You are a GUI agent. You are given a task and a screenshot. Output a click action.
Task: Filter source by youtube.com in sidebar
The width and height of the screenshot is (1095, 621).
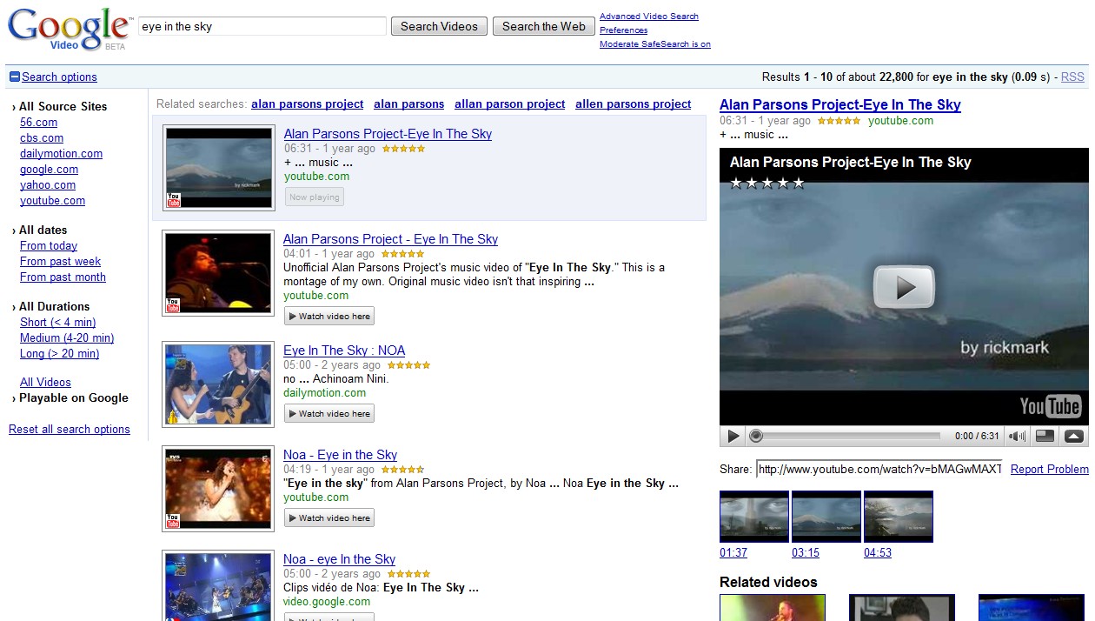click(x=52, y=201)
